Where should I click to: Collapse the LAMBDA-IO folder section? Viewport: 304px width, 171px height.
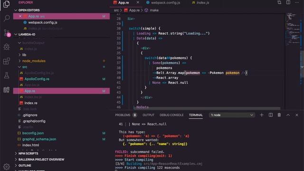pyautogui.click(x=16, y=34)
